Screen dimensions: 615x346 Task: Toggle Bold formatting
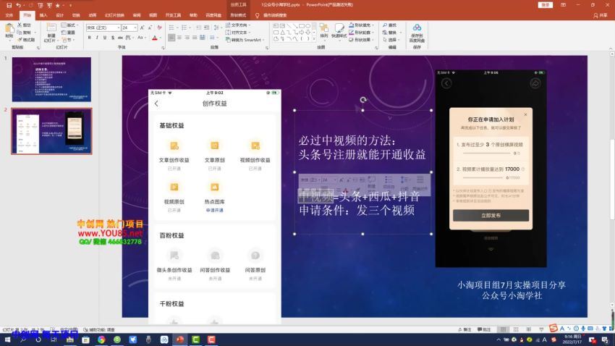point(90,38)
